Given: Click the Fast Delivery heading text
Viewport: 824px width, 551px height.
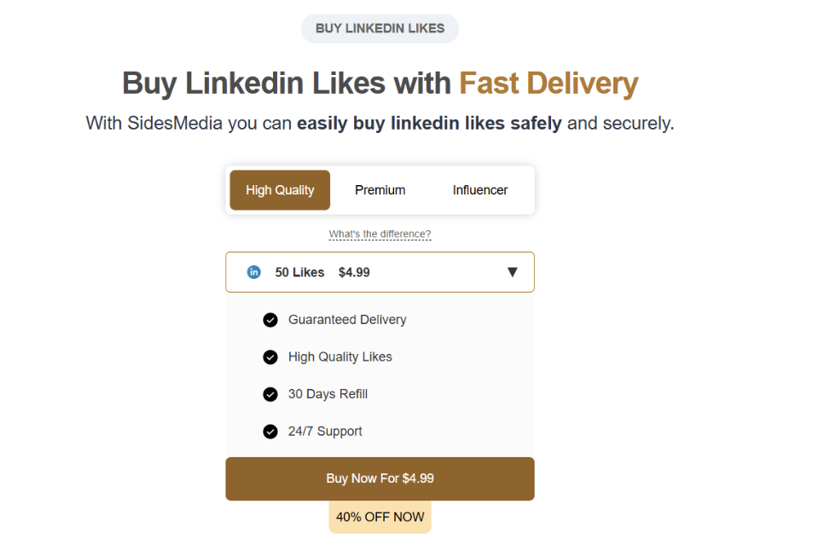Looking at the screenshot, I should (548, 84).
